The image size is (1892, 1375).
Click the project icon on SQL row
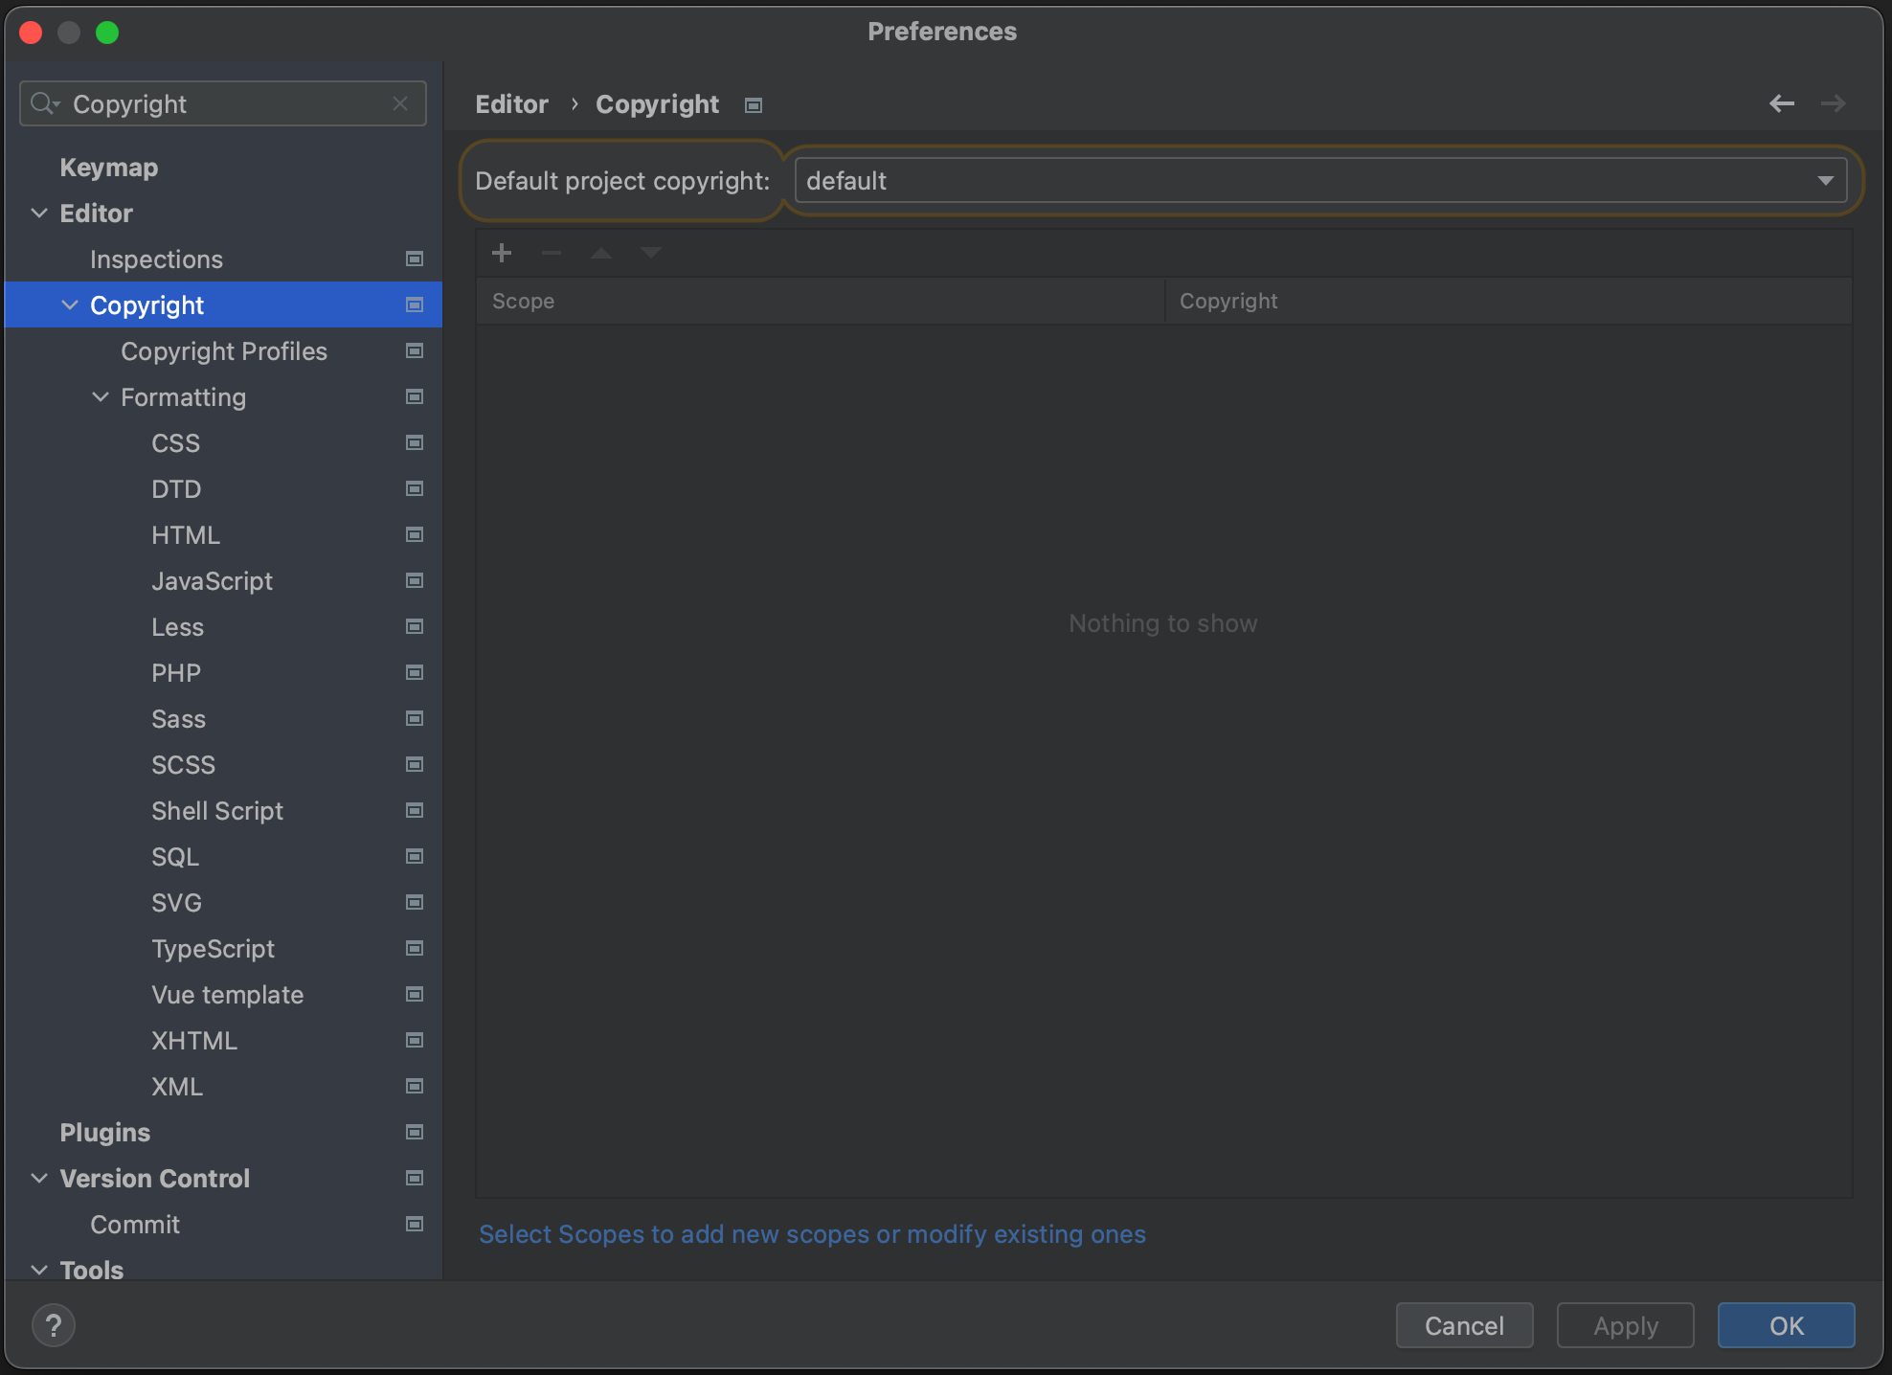pyautogui.click(x=415, y=856)
